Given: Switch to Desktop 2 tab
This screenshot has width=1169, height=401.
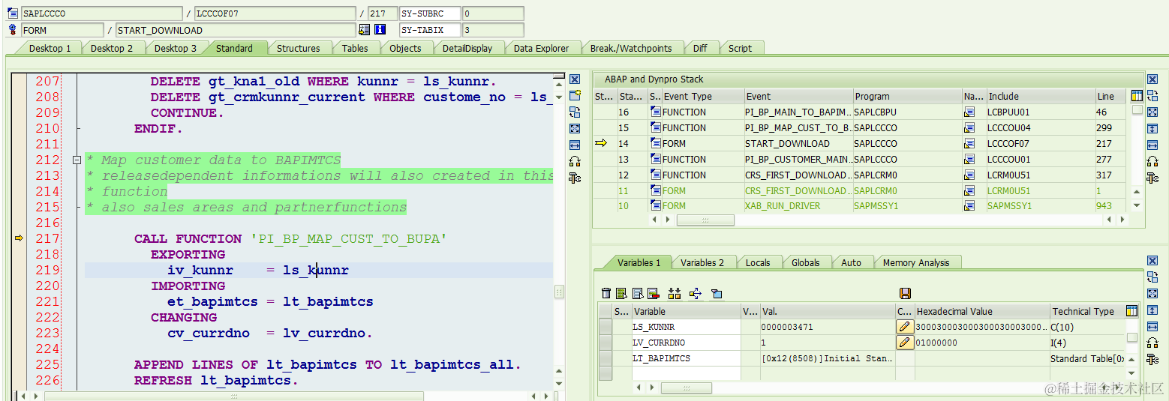Looking at the screenshot, I should tap(112, 48).
